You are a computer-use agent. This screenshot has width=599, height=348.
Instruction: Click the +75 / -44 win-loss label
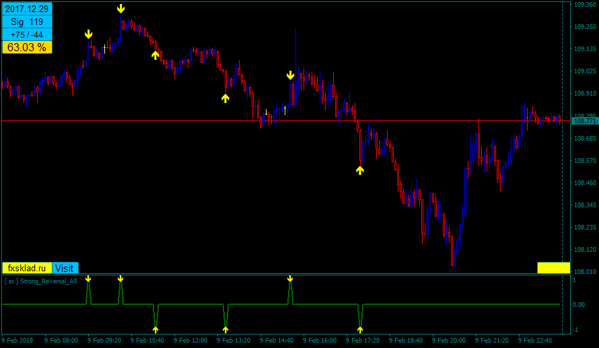coord(27,34)
